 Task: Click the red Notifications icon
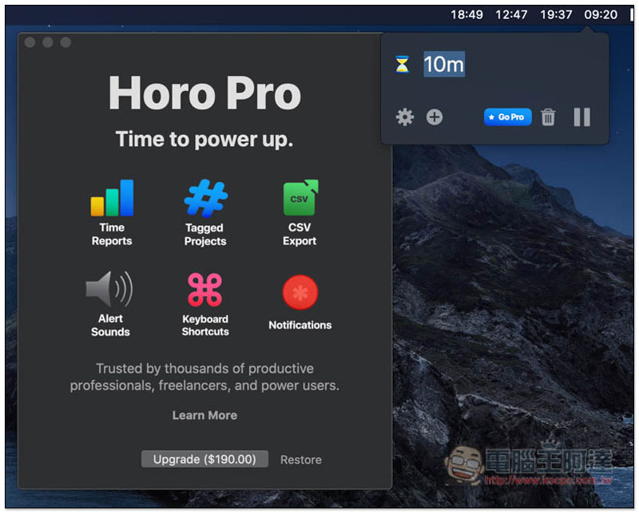[x=299, y=293]
